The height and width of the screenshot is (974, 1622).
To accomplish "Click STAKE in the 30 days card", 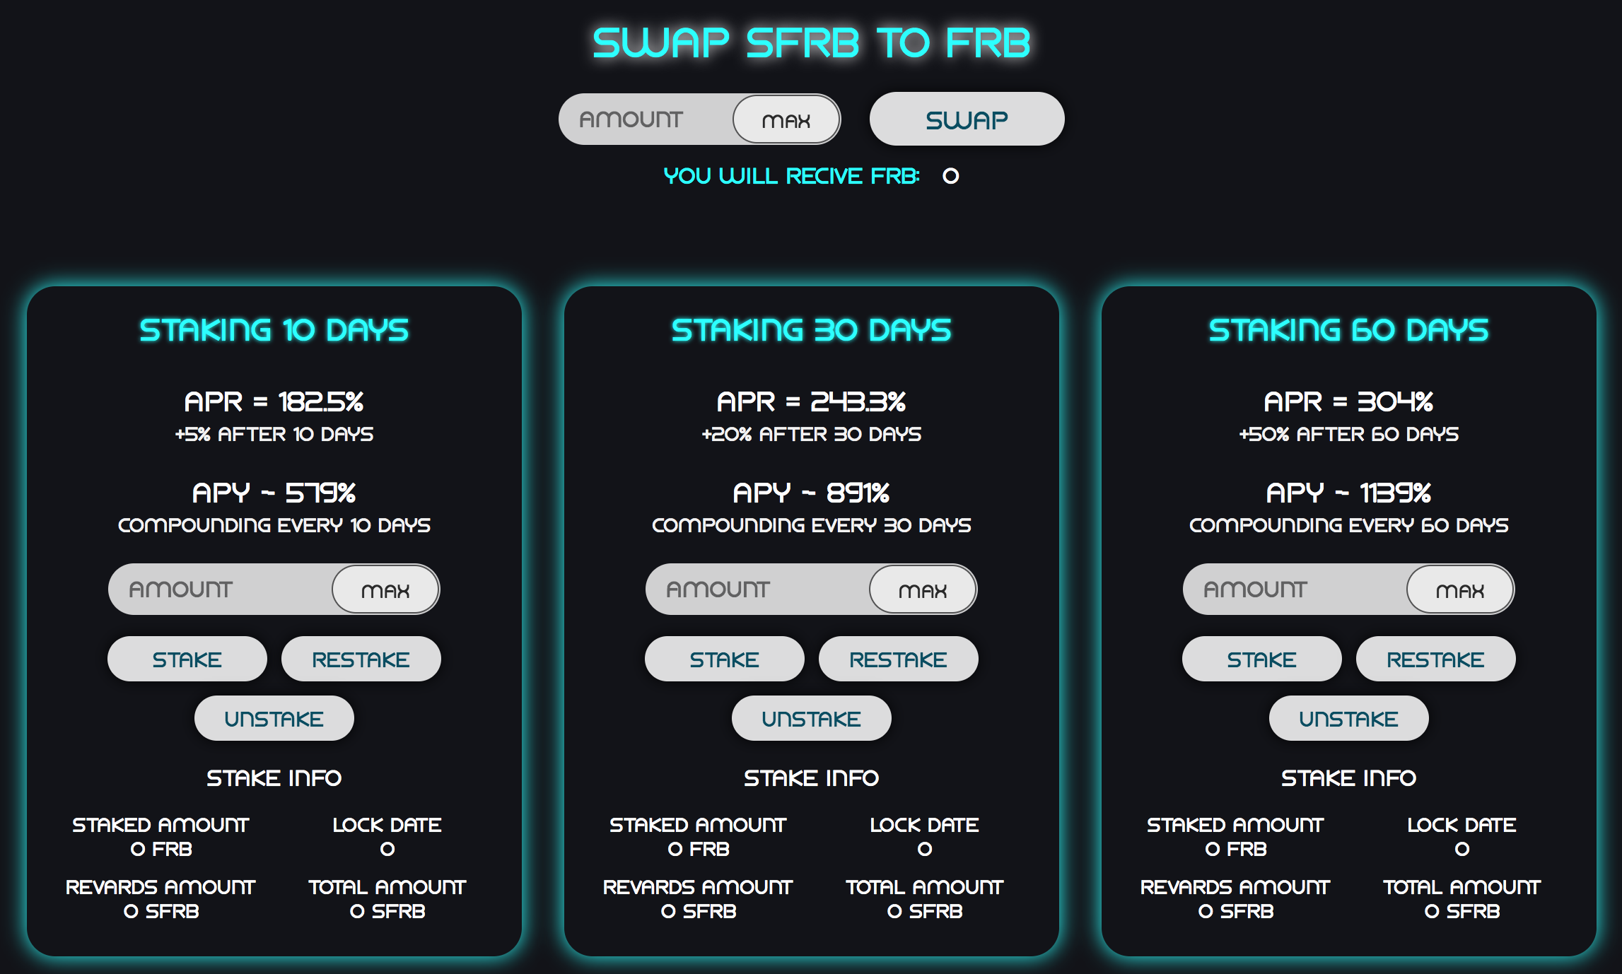I will tap(724, 659).
